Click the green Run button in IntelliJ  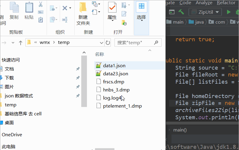pos(229,12)
